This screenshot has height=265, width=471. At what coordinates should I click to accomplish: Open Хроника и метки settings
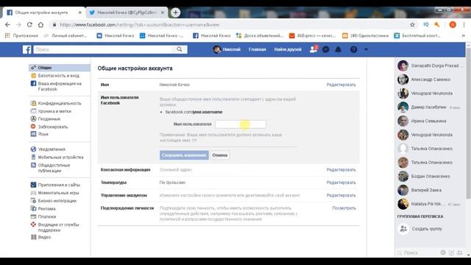click(54, 111)
